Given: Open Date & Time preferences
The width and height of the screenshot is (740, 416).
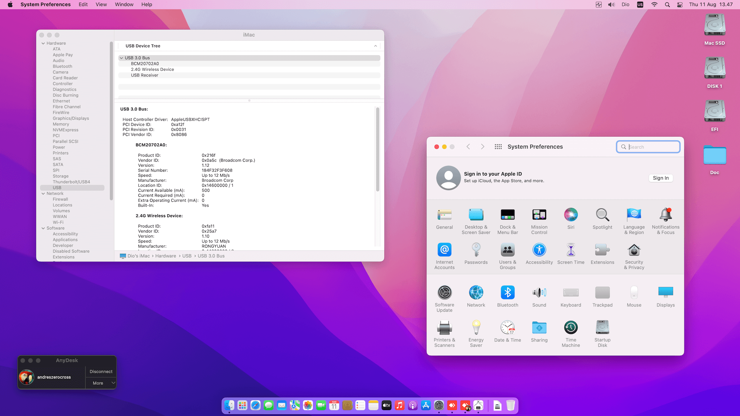Looking at the screenshot, I should (508, 332).
